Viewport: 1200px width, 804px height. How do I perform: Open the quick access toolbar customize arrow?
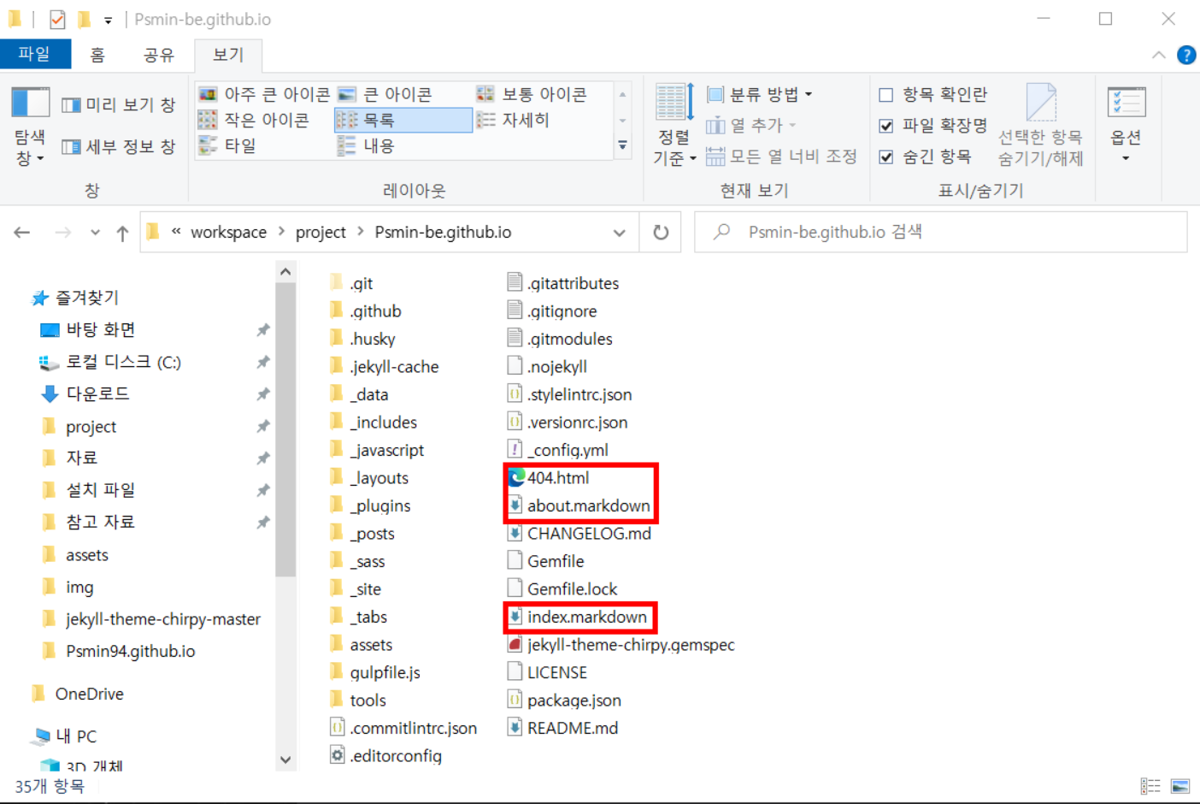tap(108, 20)
